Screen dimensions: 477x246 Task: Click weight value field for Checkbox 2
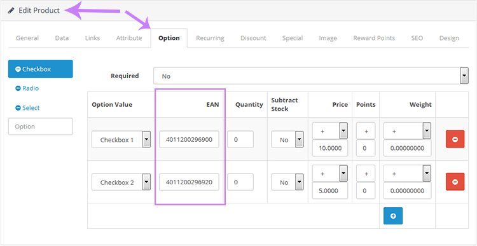(x=407, y=191)
